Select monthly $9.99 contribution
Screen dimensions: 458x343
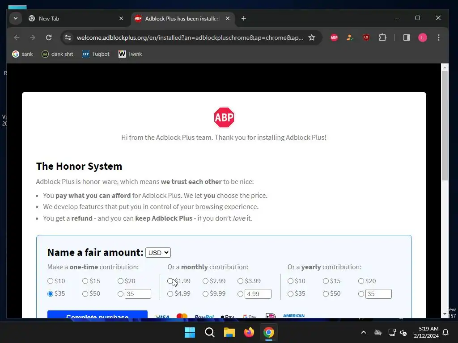point(205,294)
